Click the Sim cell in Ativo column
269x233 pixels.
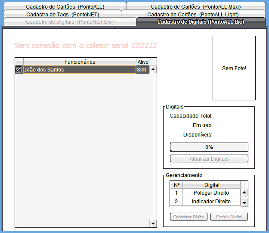[142, 69]
